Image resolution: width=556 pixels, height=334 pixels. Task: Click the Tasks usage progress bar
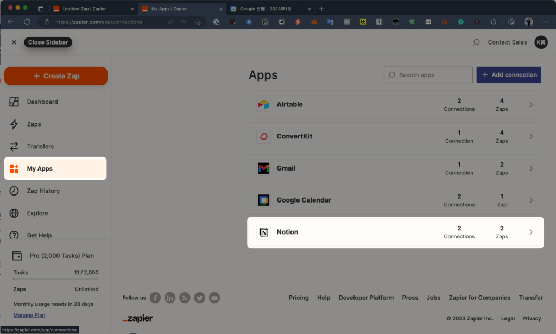click(56, 279)
